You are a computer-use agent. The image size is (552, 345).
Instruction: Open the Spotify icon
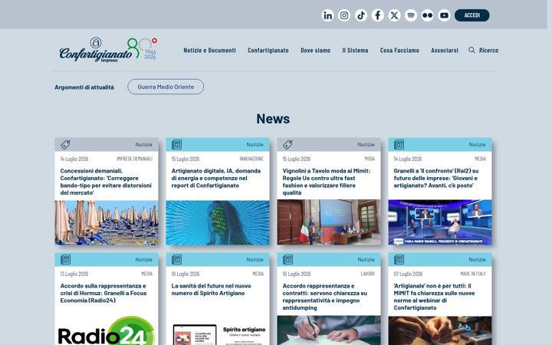(411, 15)
